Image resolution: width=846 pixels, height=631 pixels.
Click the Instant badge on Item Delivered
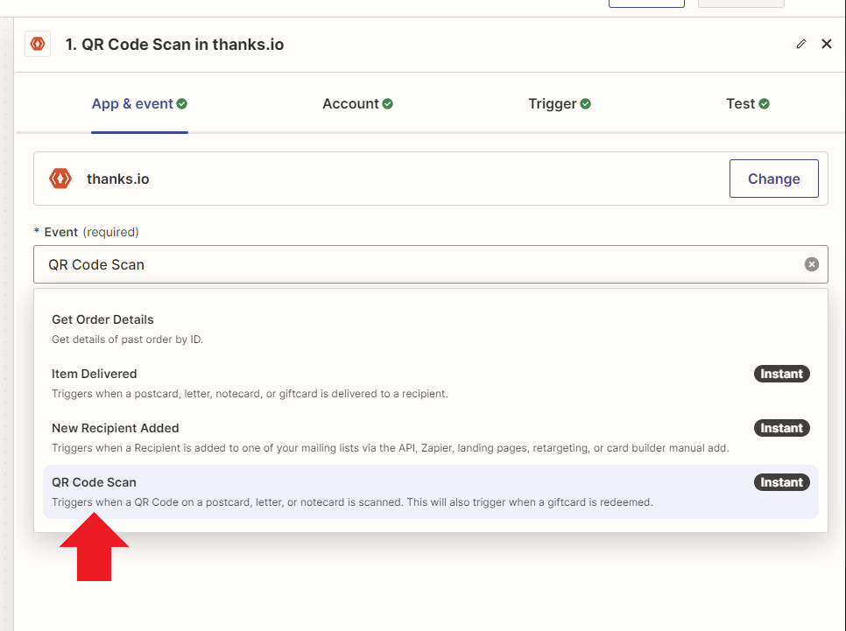click(x=782, y=374)
